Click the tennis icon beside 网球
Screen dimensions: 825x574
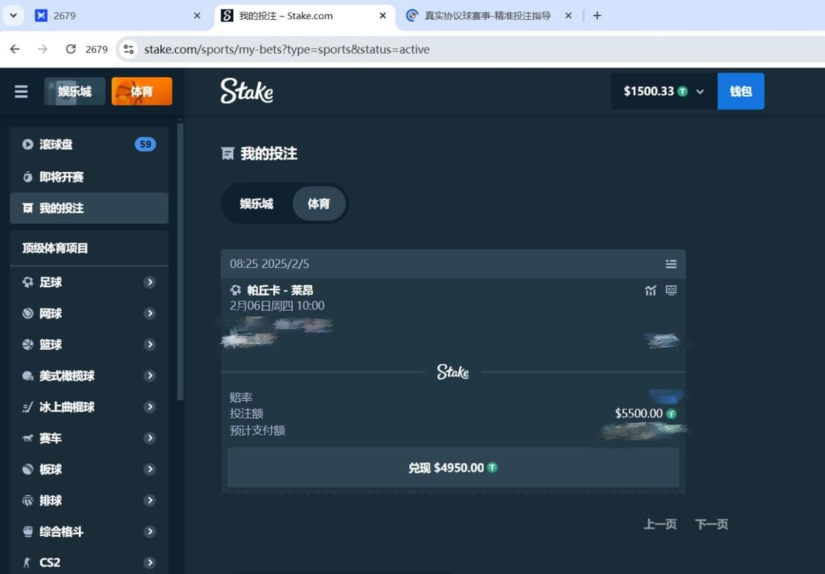point(27,313)
